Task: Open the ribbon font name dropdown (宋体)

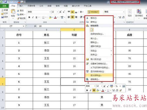Action: point(50,12)
